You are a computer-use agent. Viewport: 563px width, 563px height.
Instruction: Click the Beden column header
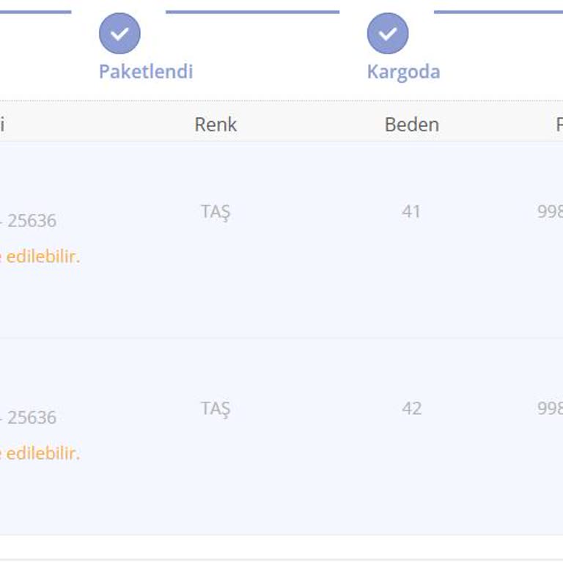[411, 125]
